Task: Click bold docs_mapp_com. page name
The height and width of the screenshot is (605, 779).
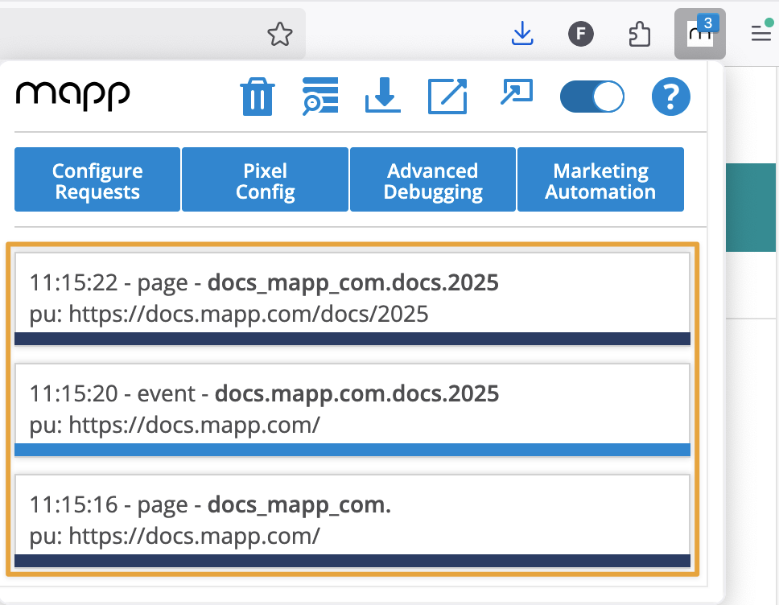Action: [299, 504]
